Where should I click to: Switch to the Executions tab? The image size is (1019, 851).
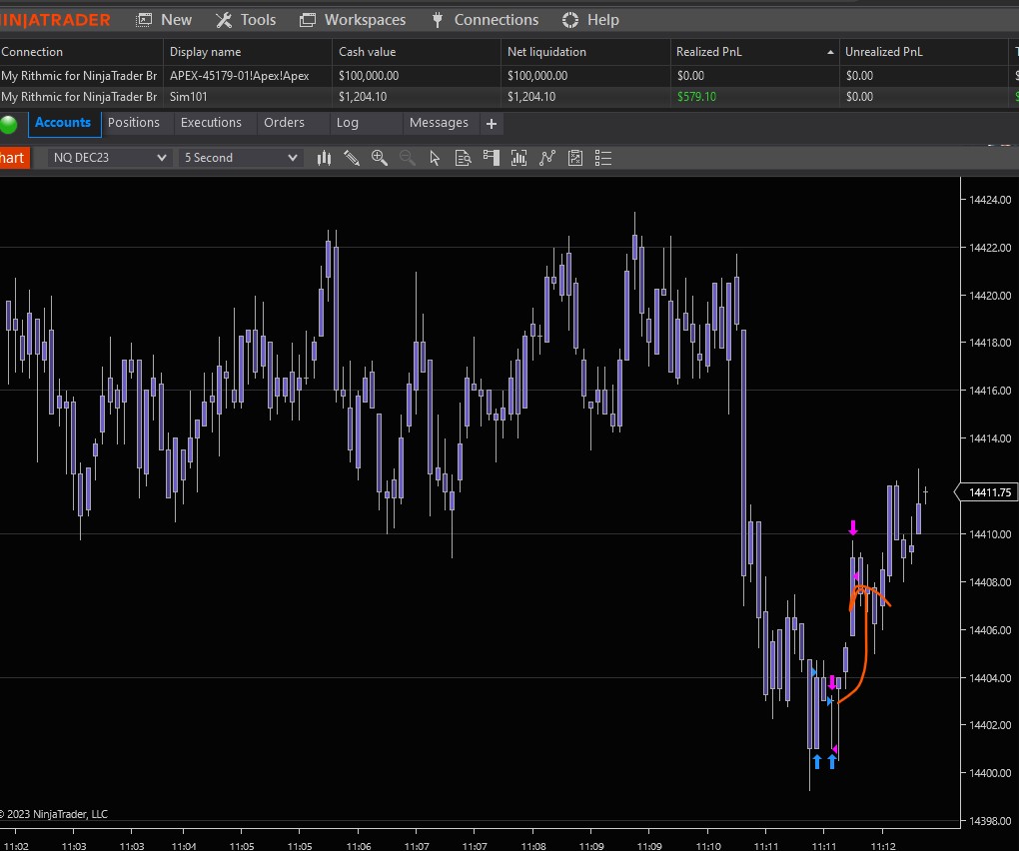211,123
